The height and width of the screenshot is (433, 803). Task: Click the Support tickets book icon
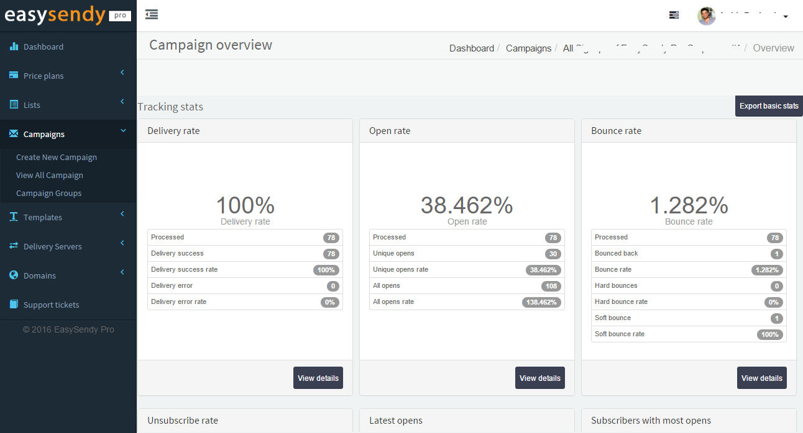[14, 305]
